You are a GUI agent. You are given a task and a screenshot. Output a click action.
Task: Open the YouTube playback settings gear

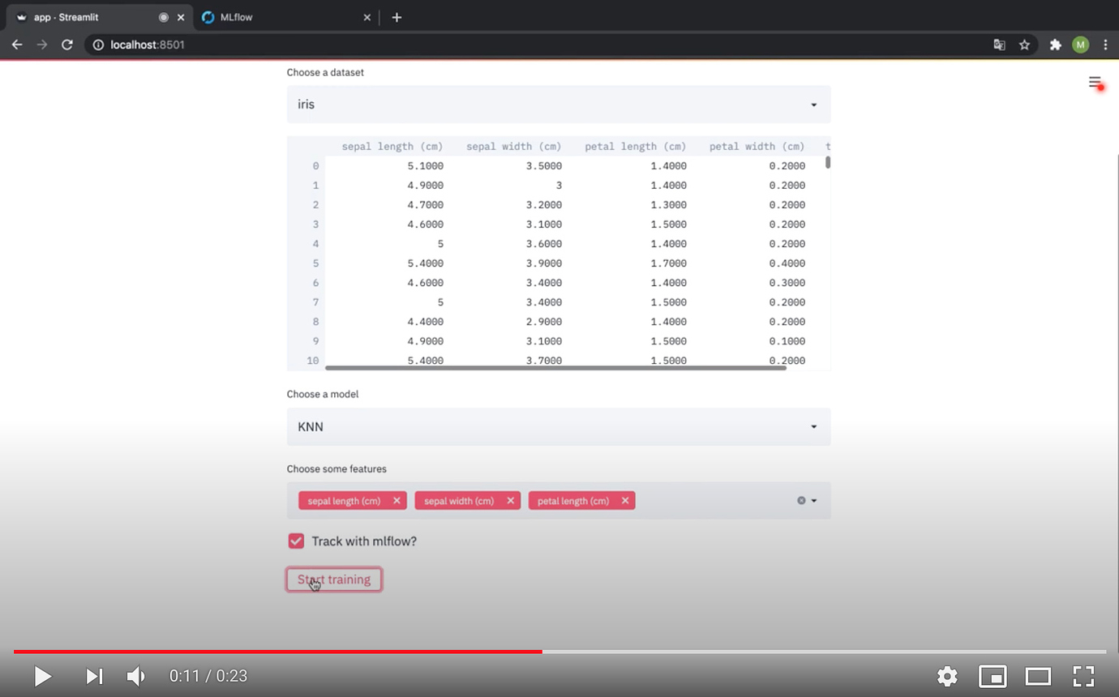pyautogui.click(x=946, y=676)
